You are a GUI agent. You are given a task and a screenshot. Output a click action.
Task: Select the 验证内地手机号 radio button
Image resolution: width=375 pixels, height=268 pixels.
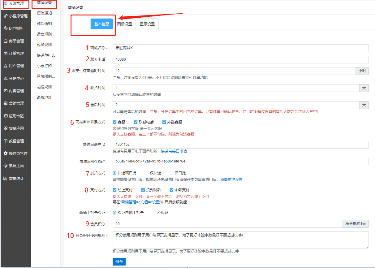coord(114,213)
